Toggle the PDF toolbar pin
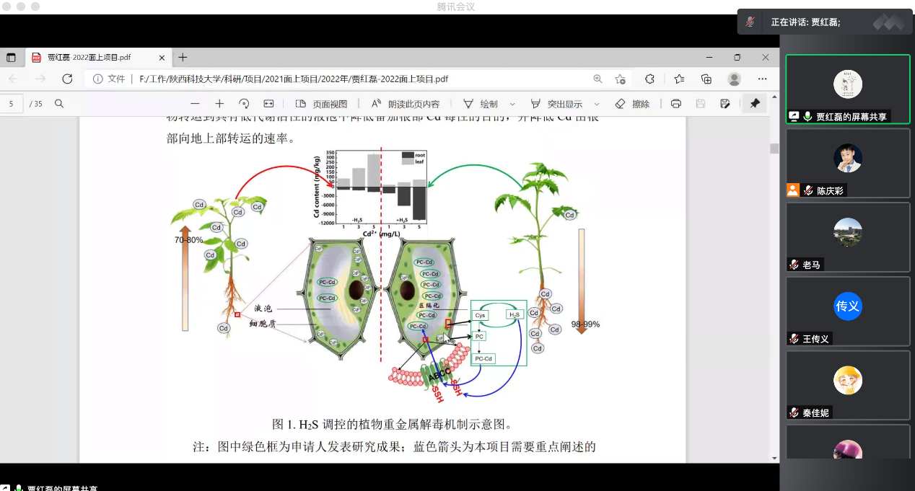This screenshot has height=491, width=915. (x=755, y=104)
